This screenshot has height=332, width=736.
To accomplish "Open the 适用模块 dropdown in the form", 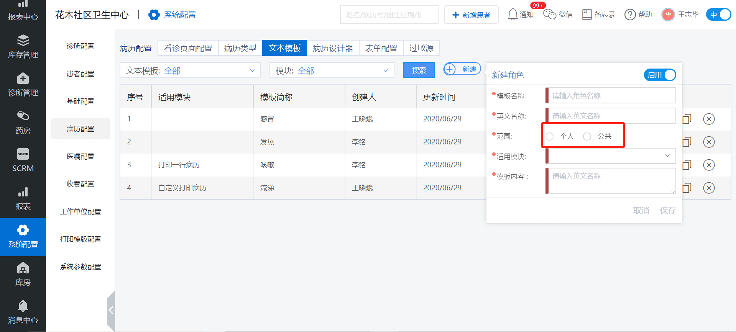I will point(611,156).
